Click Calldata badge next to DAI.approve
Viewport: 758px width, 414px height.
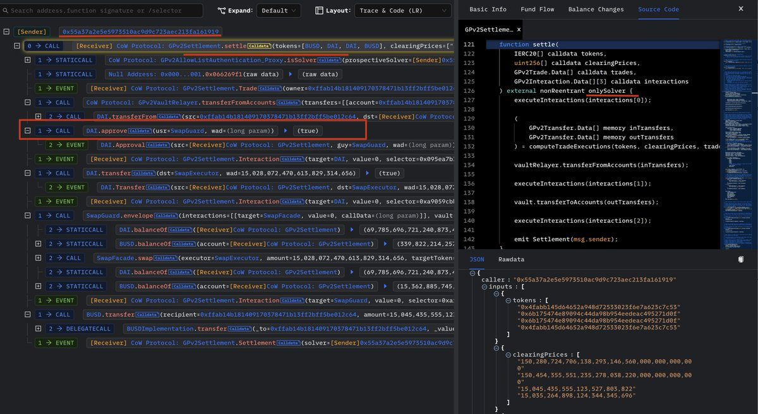tap(139, 131)
